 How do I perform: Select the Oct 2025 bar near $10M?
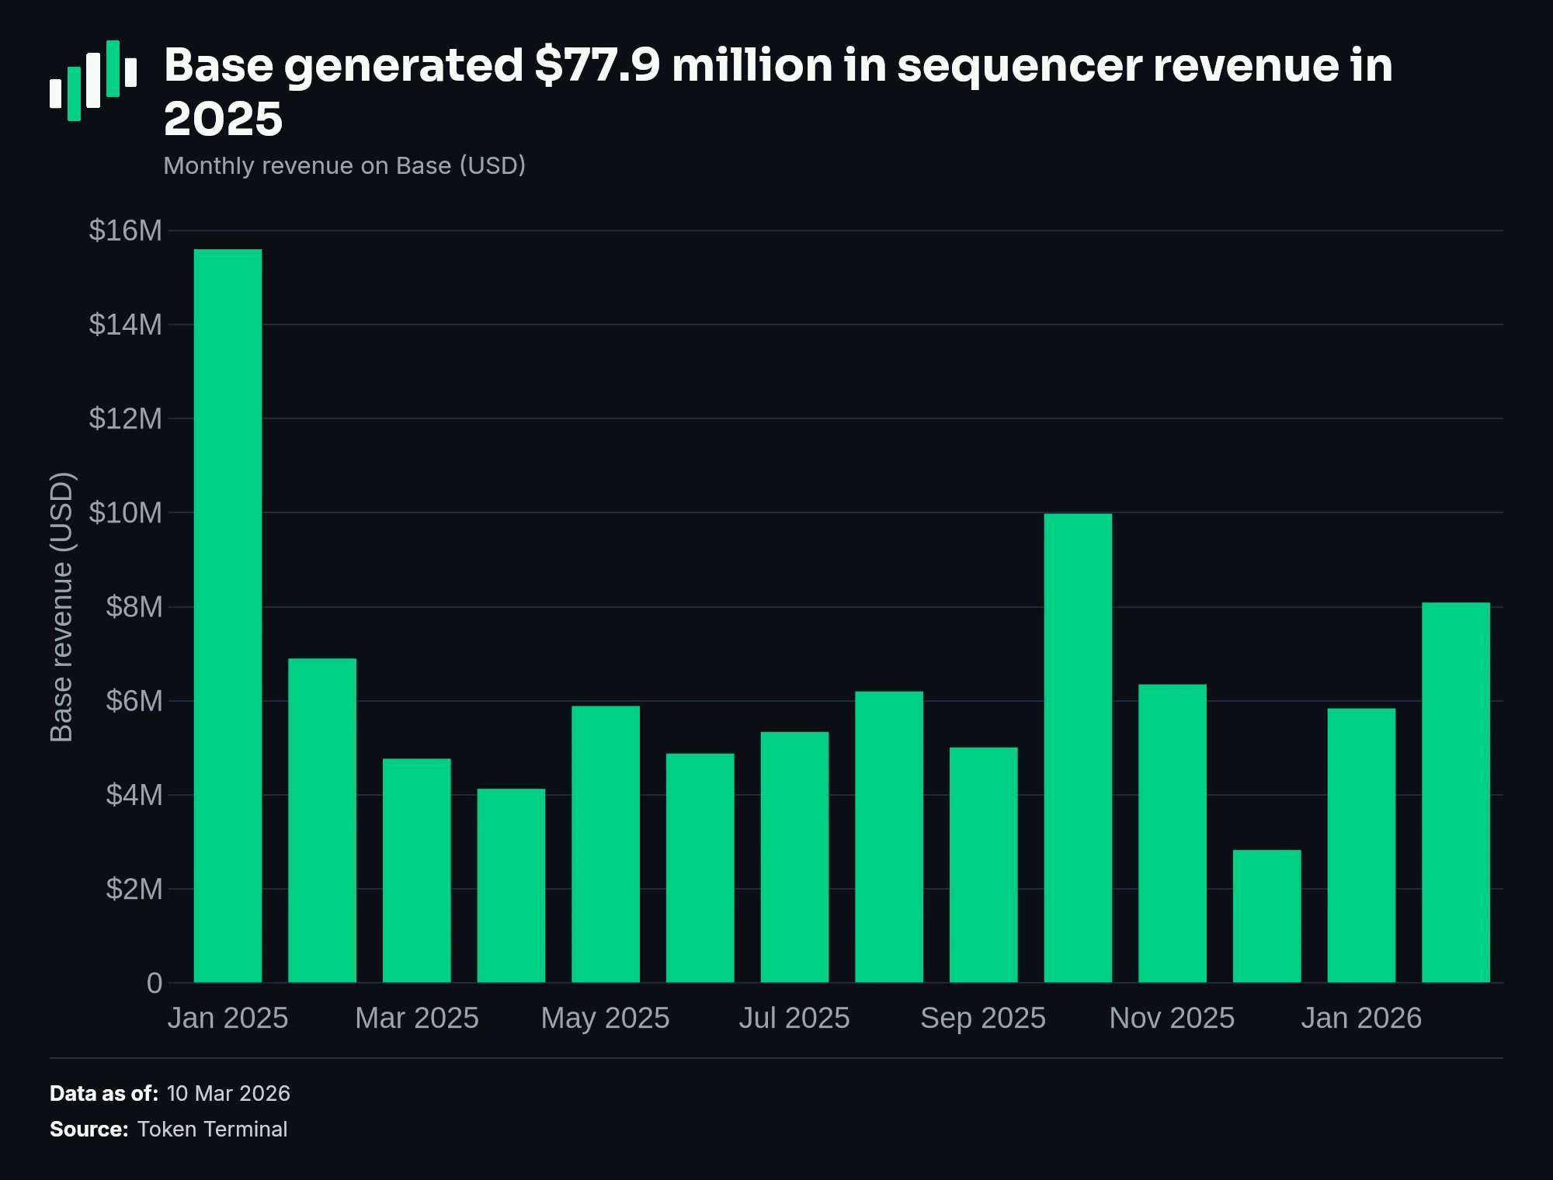point(1078,748)
